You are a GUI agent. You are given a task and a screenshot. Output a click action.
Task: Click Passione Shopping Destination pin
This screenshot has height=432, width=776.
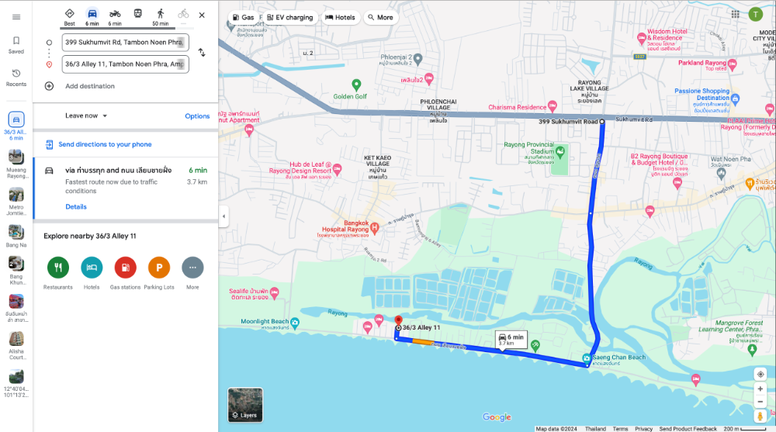735,98
